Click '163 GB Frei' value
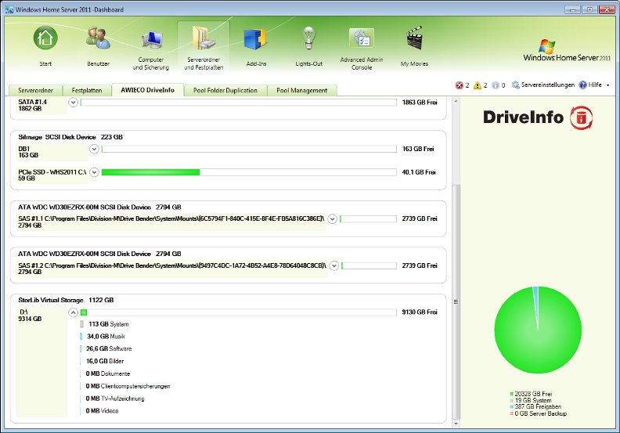This screenshot has height=433, width=620. click(418, 149)
